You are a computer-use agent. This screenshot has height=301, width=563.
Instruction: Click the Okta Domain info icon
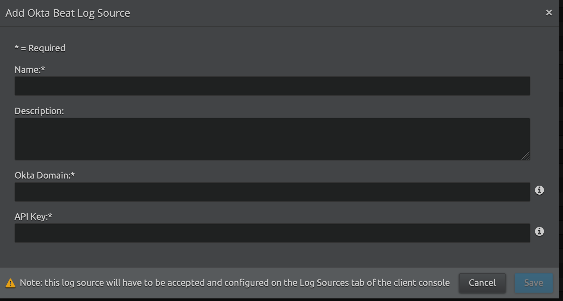539,190
